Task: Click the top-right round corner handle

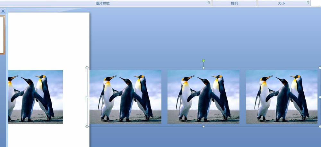Action: [320, 68]
